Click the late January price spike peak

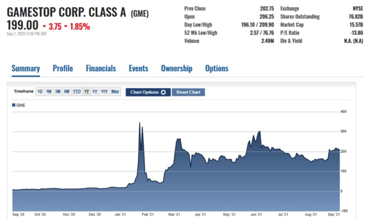pos(140,123)
